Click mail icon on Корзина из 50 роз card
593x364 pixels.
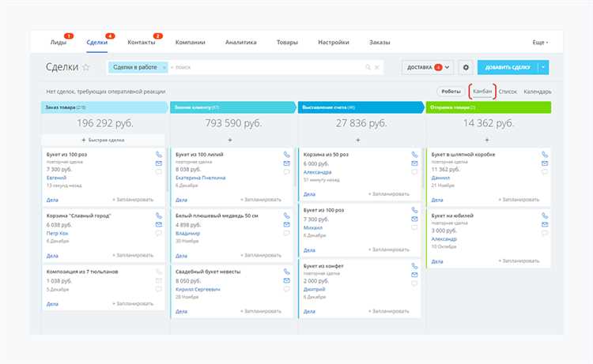[x=414, y=163]
